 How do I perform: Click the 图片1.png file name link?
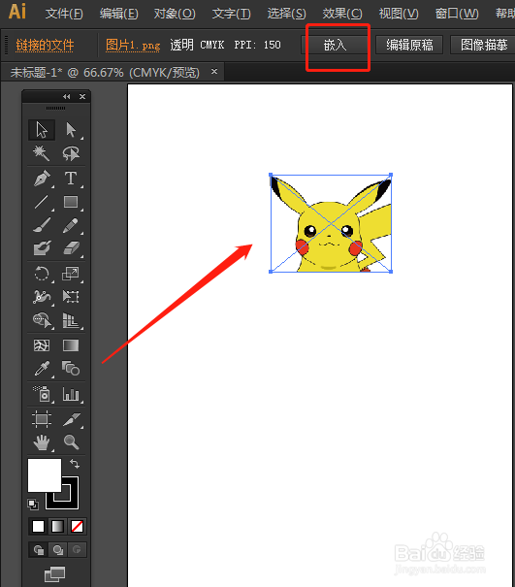[133, 46]
